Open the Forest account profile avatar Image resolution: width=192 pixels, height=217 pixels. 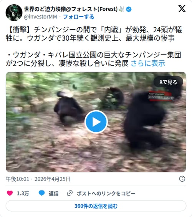point(14,13)
